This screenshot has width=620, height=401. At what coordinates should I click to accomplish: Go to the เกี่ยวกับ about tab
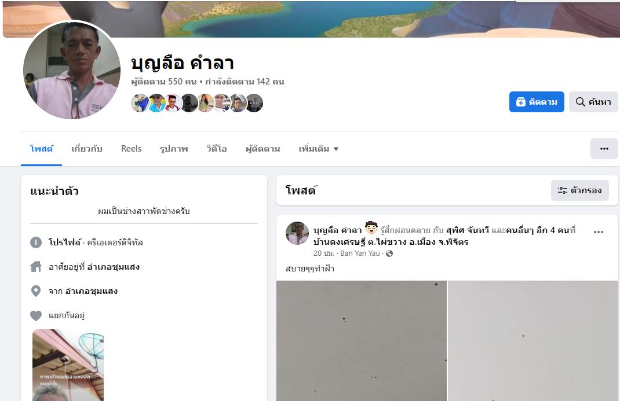pyautogui.click(x=87, y=149)
